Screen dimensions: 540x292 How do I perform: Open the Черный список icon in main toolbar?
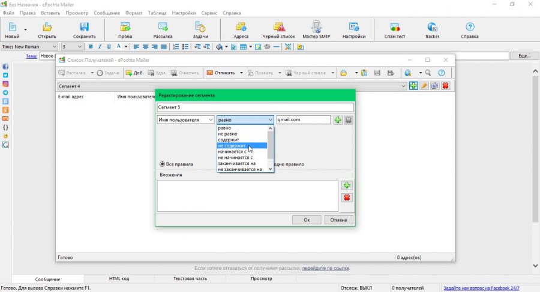pos(278,31)
